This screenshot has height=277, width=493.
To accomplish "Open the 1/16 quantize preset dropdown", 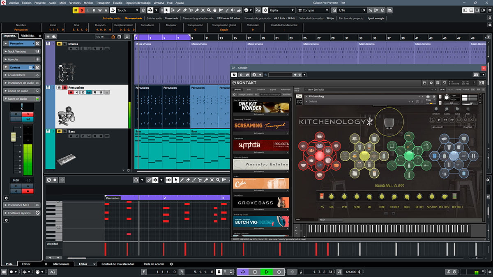I will [352, 10].
